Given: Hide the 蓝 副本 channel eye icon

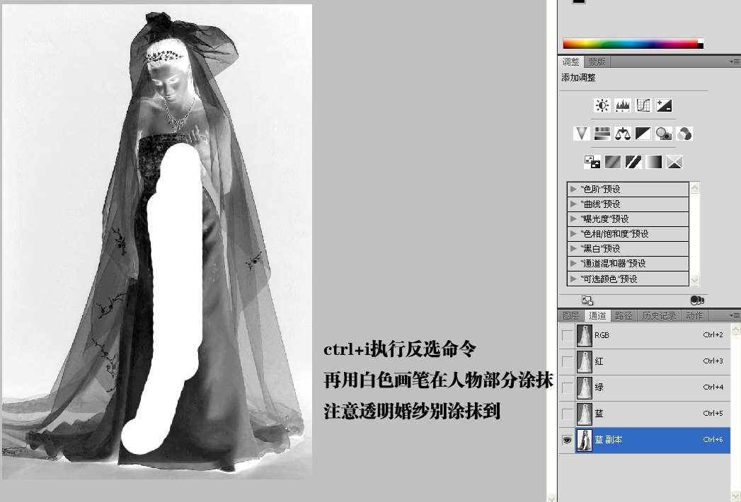Looking at the screenshot, I should click(567, 440).
